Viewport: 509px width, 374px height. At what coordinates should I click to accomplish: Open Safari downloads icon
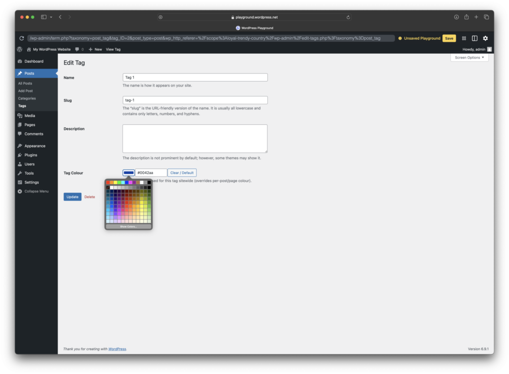(x=456, y=17)
